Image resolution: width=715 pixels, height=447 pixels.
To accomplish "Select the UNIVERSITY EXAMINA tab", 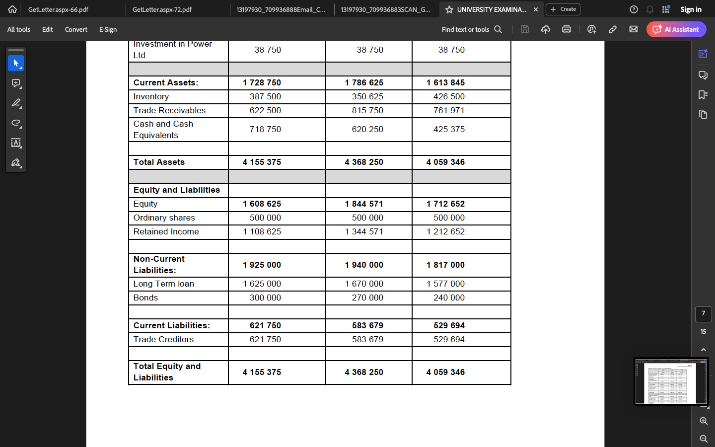I will coord(492,9).
